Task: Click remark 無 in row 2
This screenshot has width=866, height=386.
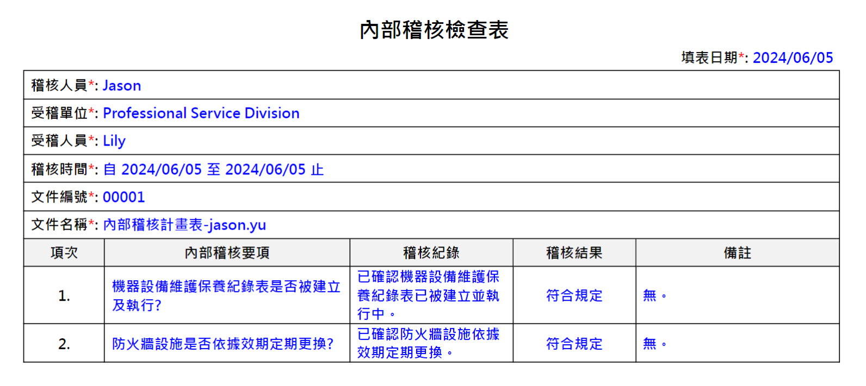Action: tap(654, 344)
